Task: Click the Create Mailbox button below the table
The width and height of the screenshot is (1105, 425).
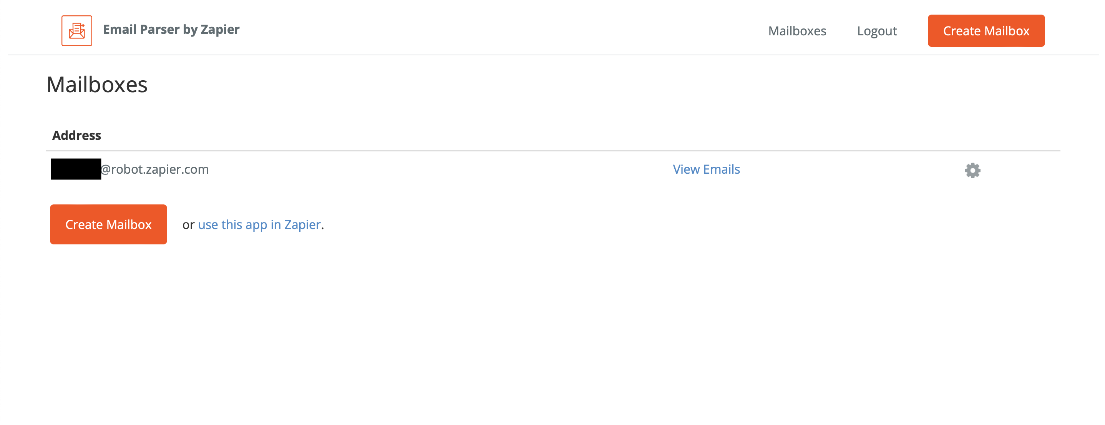Action: point(108,224)
